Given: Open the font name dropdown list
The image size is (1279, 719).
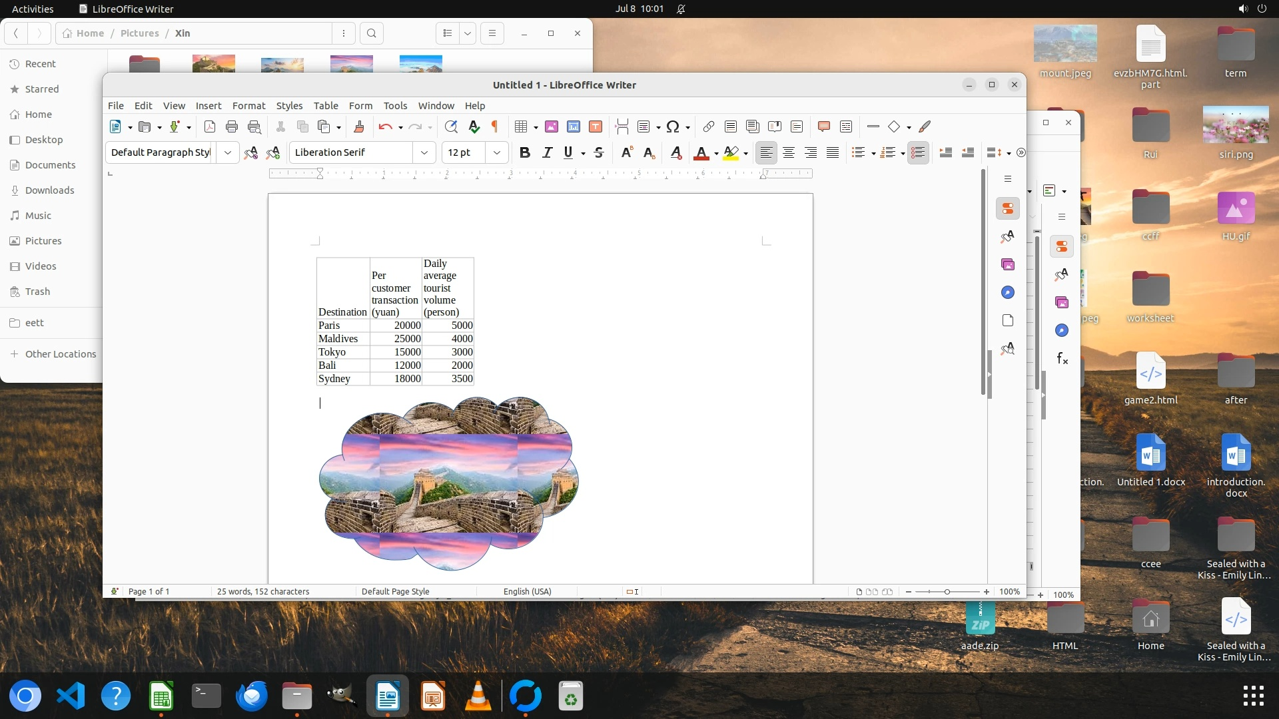Looking at the screenshot, I should pyautogui.click(x=424, y=152).
